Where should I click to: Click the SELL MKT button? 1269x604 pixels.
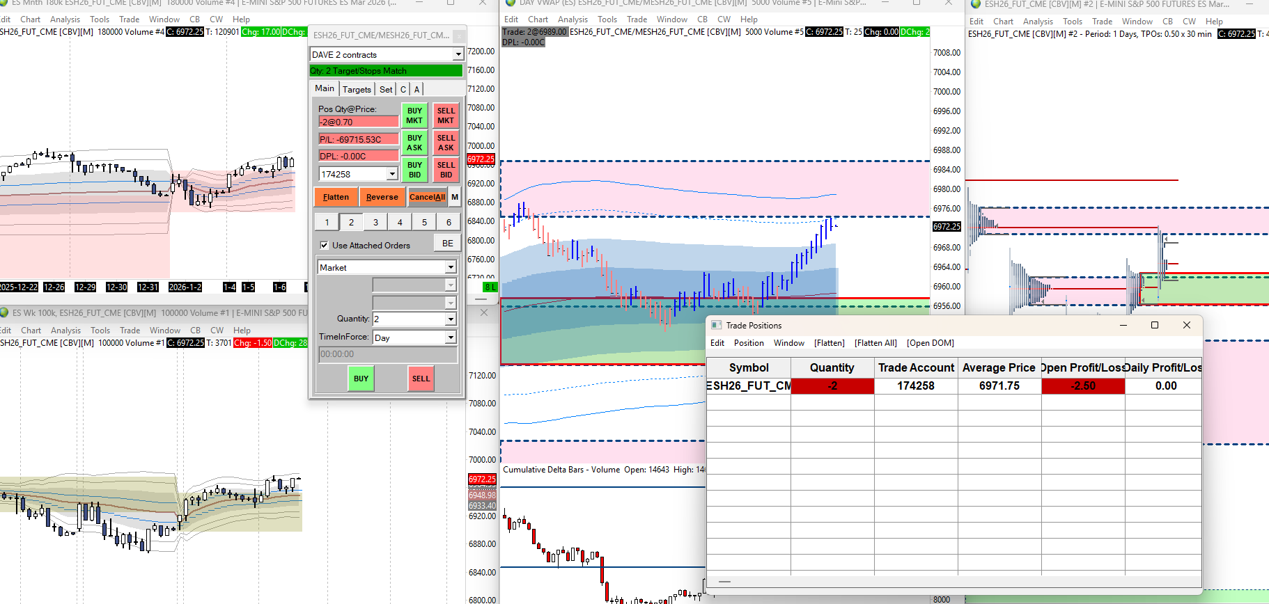446,116
